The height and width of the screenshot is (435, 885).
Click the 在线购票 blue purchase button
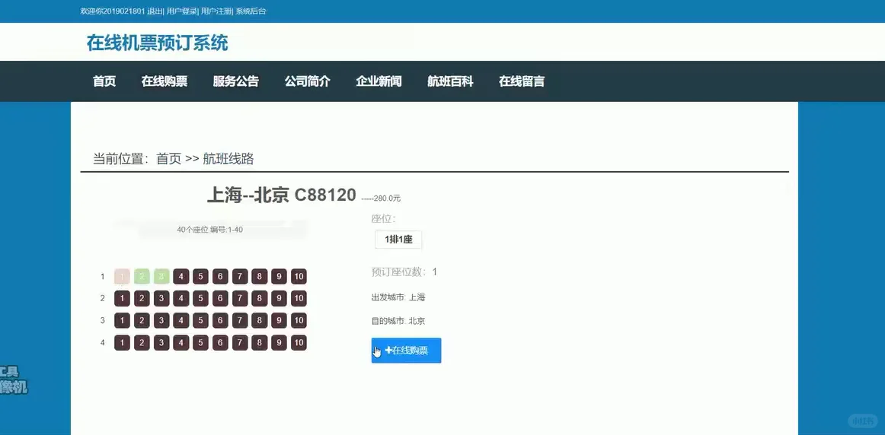click(406, 351)
